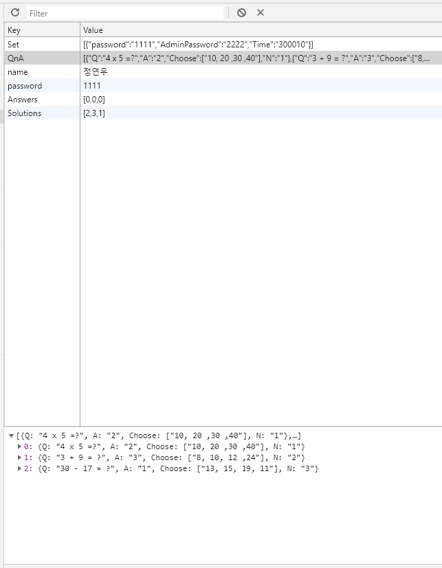The image size is (442, 568).
Task: Select the name key row
Action: pos(16,72)
